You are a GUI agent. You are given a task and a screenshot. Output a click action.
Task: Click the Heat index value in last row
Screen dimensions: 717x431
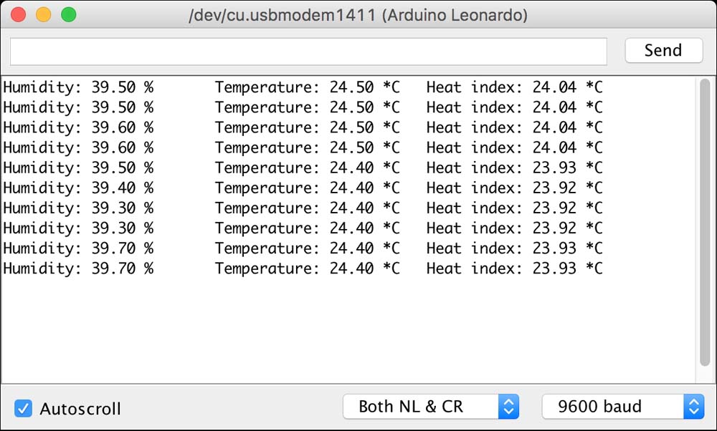coord(554,269)
